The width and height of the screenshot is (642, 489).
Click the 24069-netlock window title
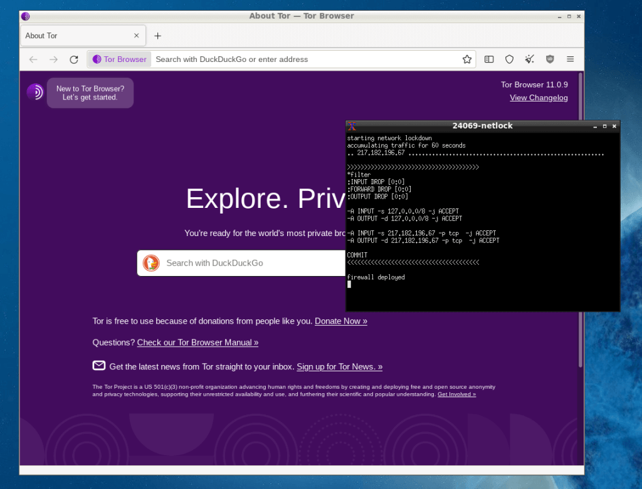(x=482, y=126)
